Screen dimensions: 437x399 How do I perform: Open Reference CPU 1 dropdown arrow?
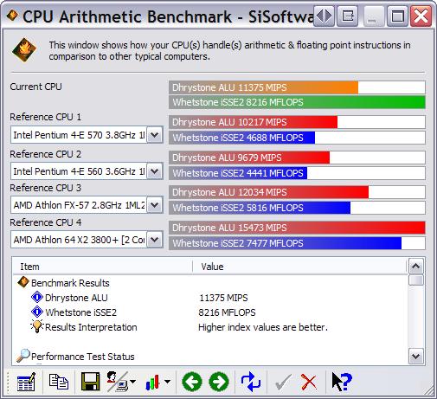tap(155, 134)
